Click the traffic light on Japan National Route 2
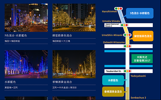This screenshot has width=161, height=100. (x=124, y=25)
